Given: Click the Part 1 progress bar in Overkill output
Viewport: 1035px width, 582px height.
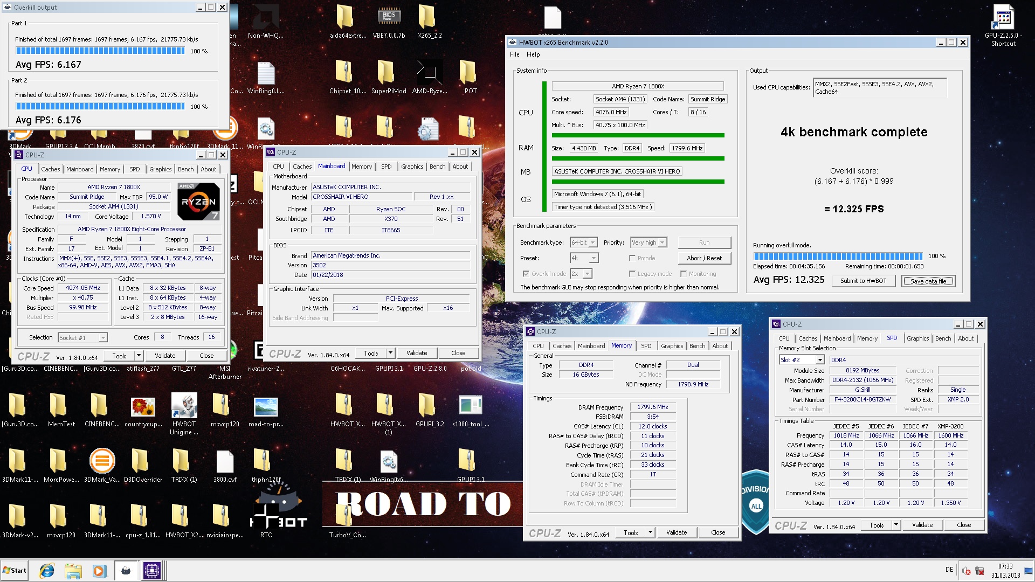Looking at the screenshot, I should coord(100,51).
